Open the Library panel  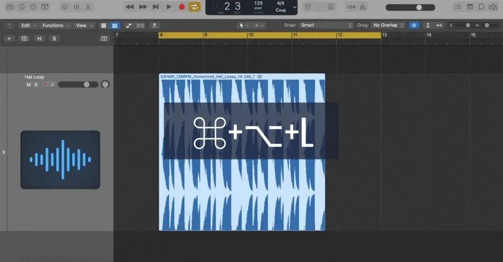[x=10, y=7]
